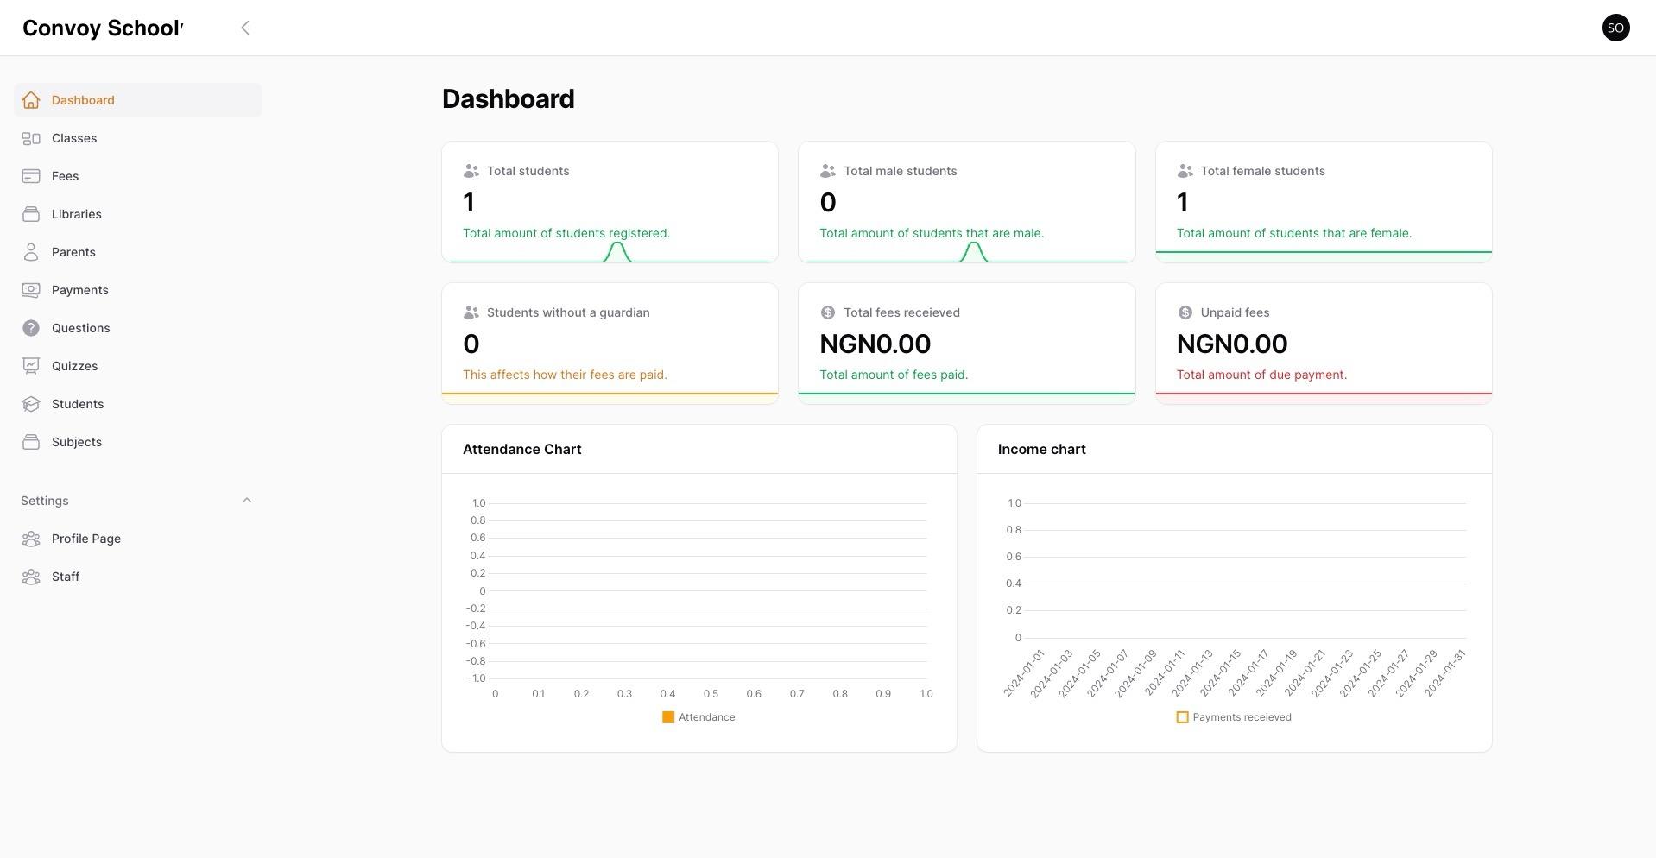This screenshot has width=1656, height=858.
Task: Collapse the sidebar with the back chevron
Action: [245, 28]
